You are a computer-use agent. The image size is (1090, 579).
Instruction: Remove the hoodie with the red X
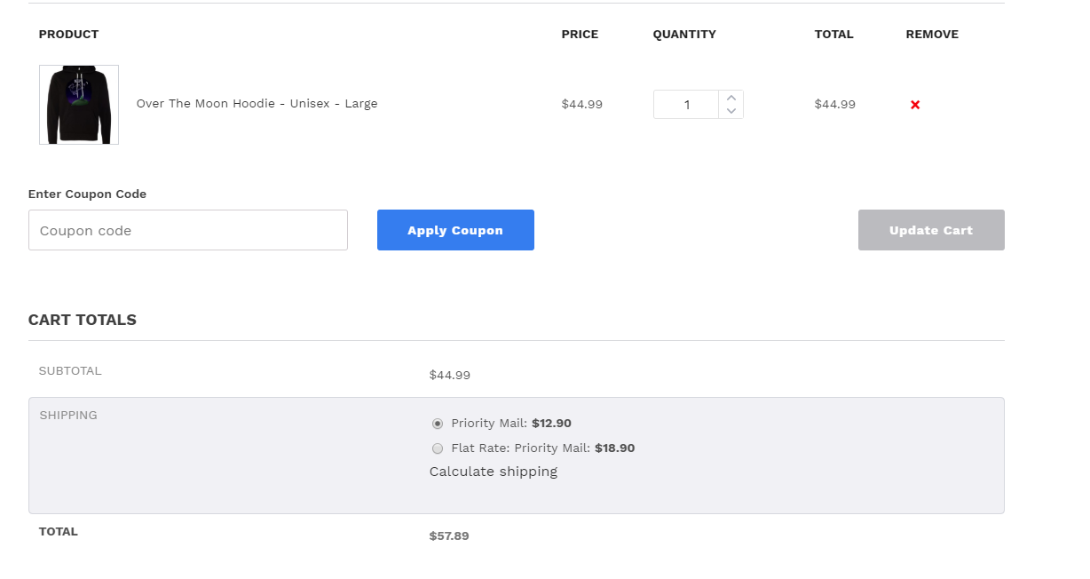point(915,105)
